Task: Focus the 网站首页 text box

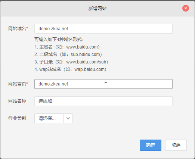Action: tap(103, 84)
